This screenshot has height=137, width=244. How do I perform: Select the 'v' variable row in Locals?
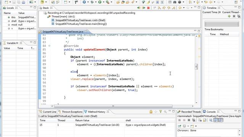coord(19,29)
